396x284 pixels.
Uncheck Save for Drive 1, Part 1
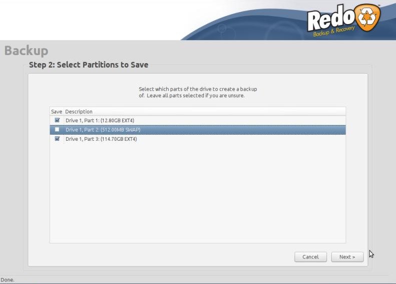pos(57,120)
